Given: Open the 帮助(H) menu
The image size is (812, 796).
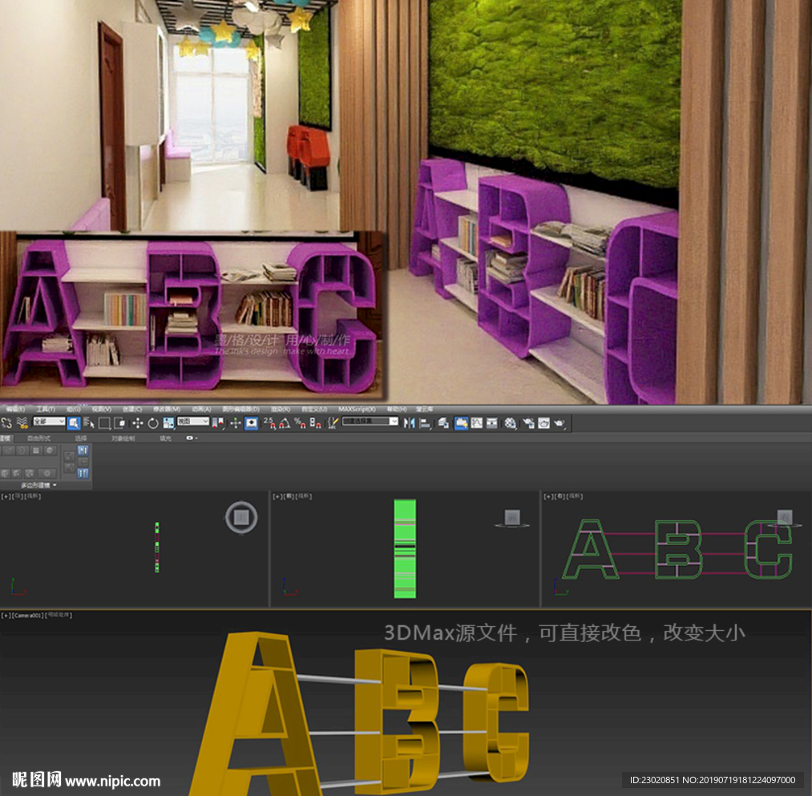Looking at the screenshot, I should 397,409.
